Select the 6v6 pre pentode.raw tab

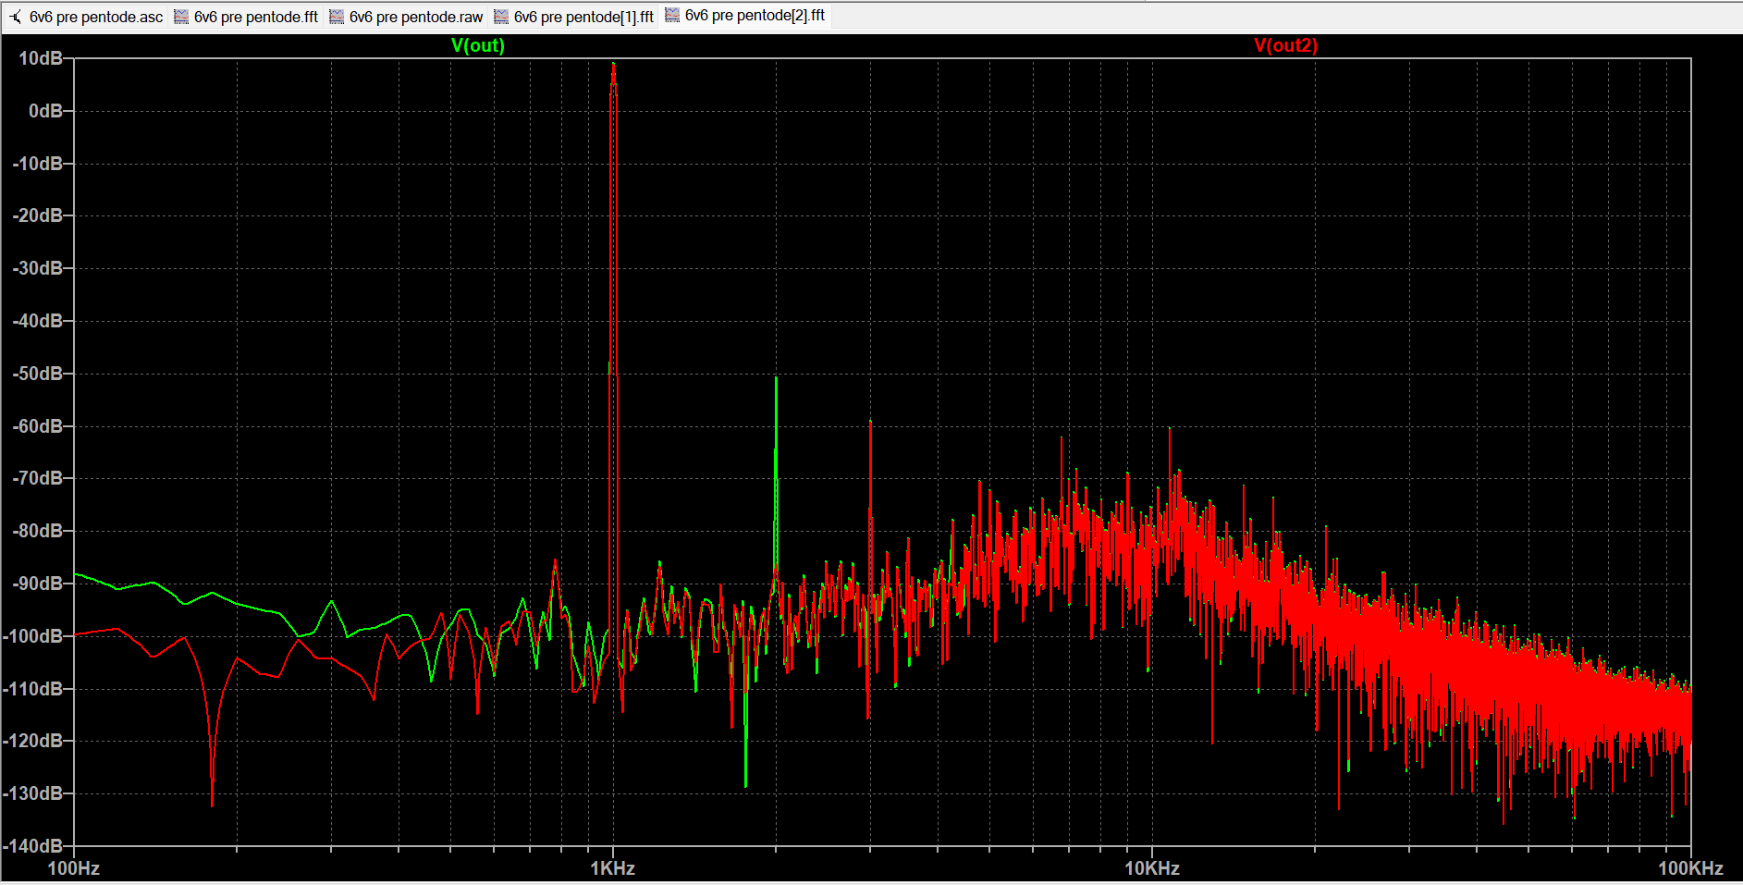click(406, 17)
